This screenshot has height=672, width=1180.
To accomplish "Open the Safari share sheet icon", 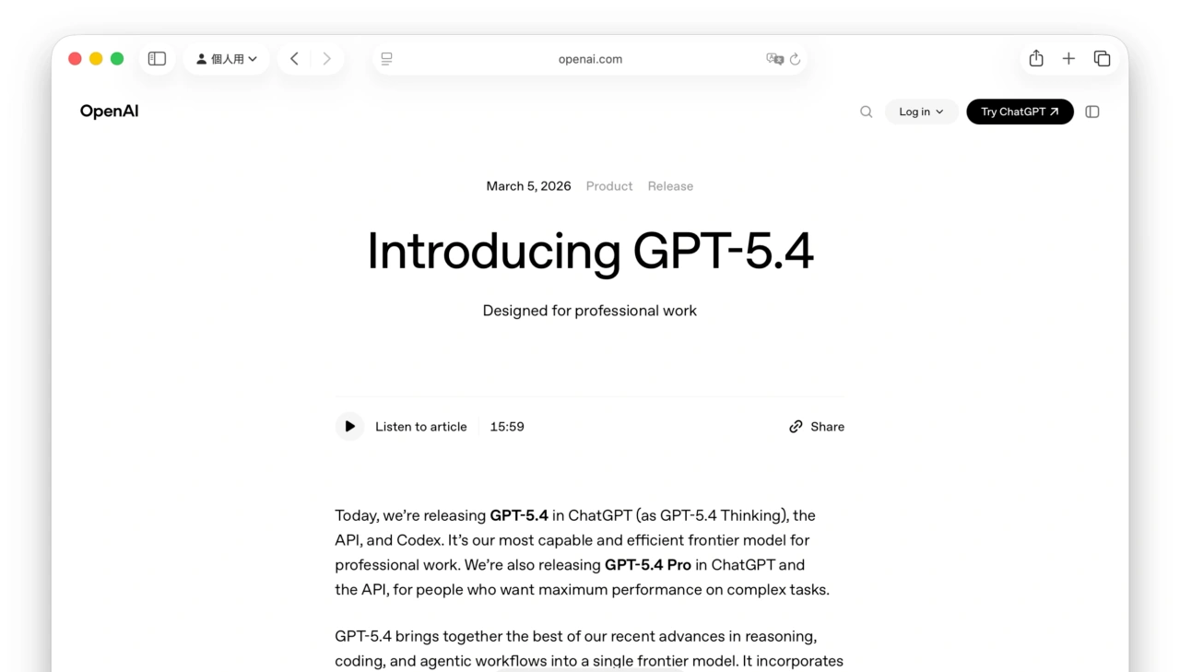I will click(1035, 58).
